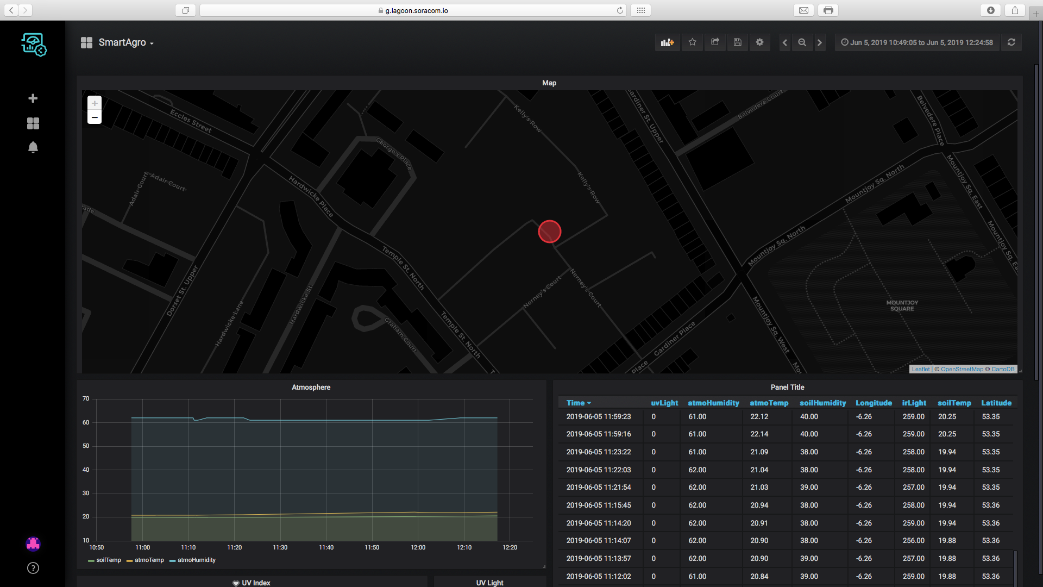Image resolution: width=1043 pixels, height=587 pixels.
Task: Refresh the dashboard data
Action: (1011, 42)
